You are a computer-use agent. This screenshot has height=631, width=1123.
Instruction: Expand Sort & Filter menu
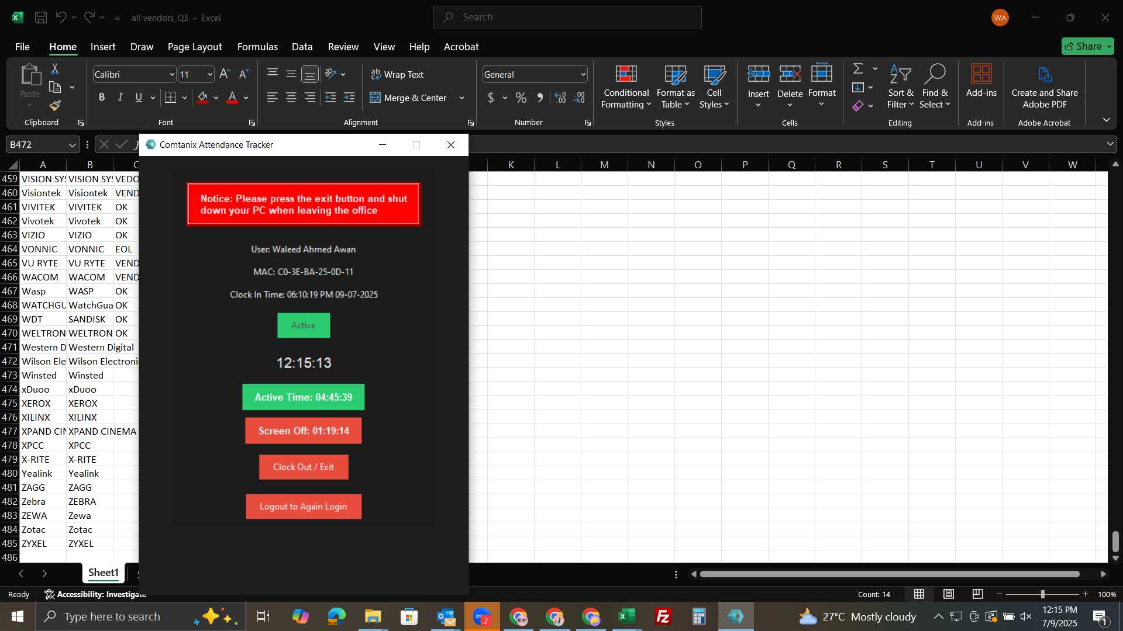pyautogui.click(x=900, y=86)
